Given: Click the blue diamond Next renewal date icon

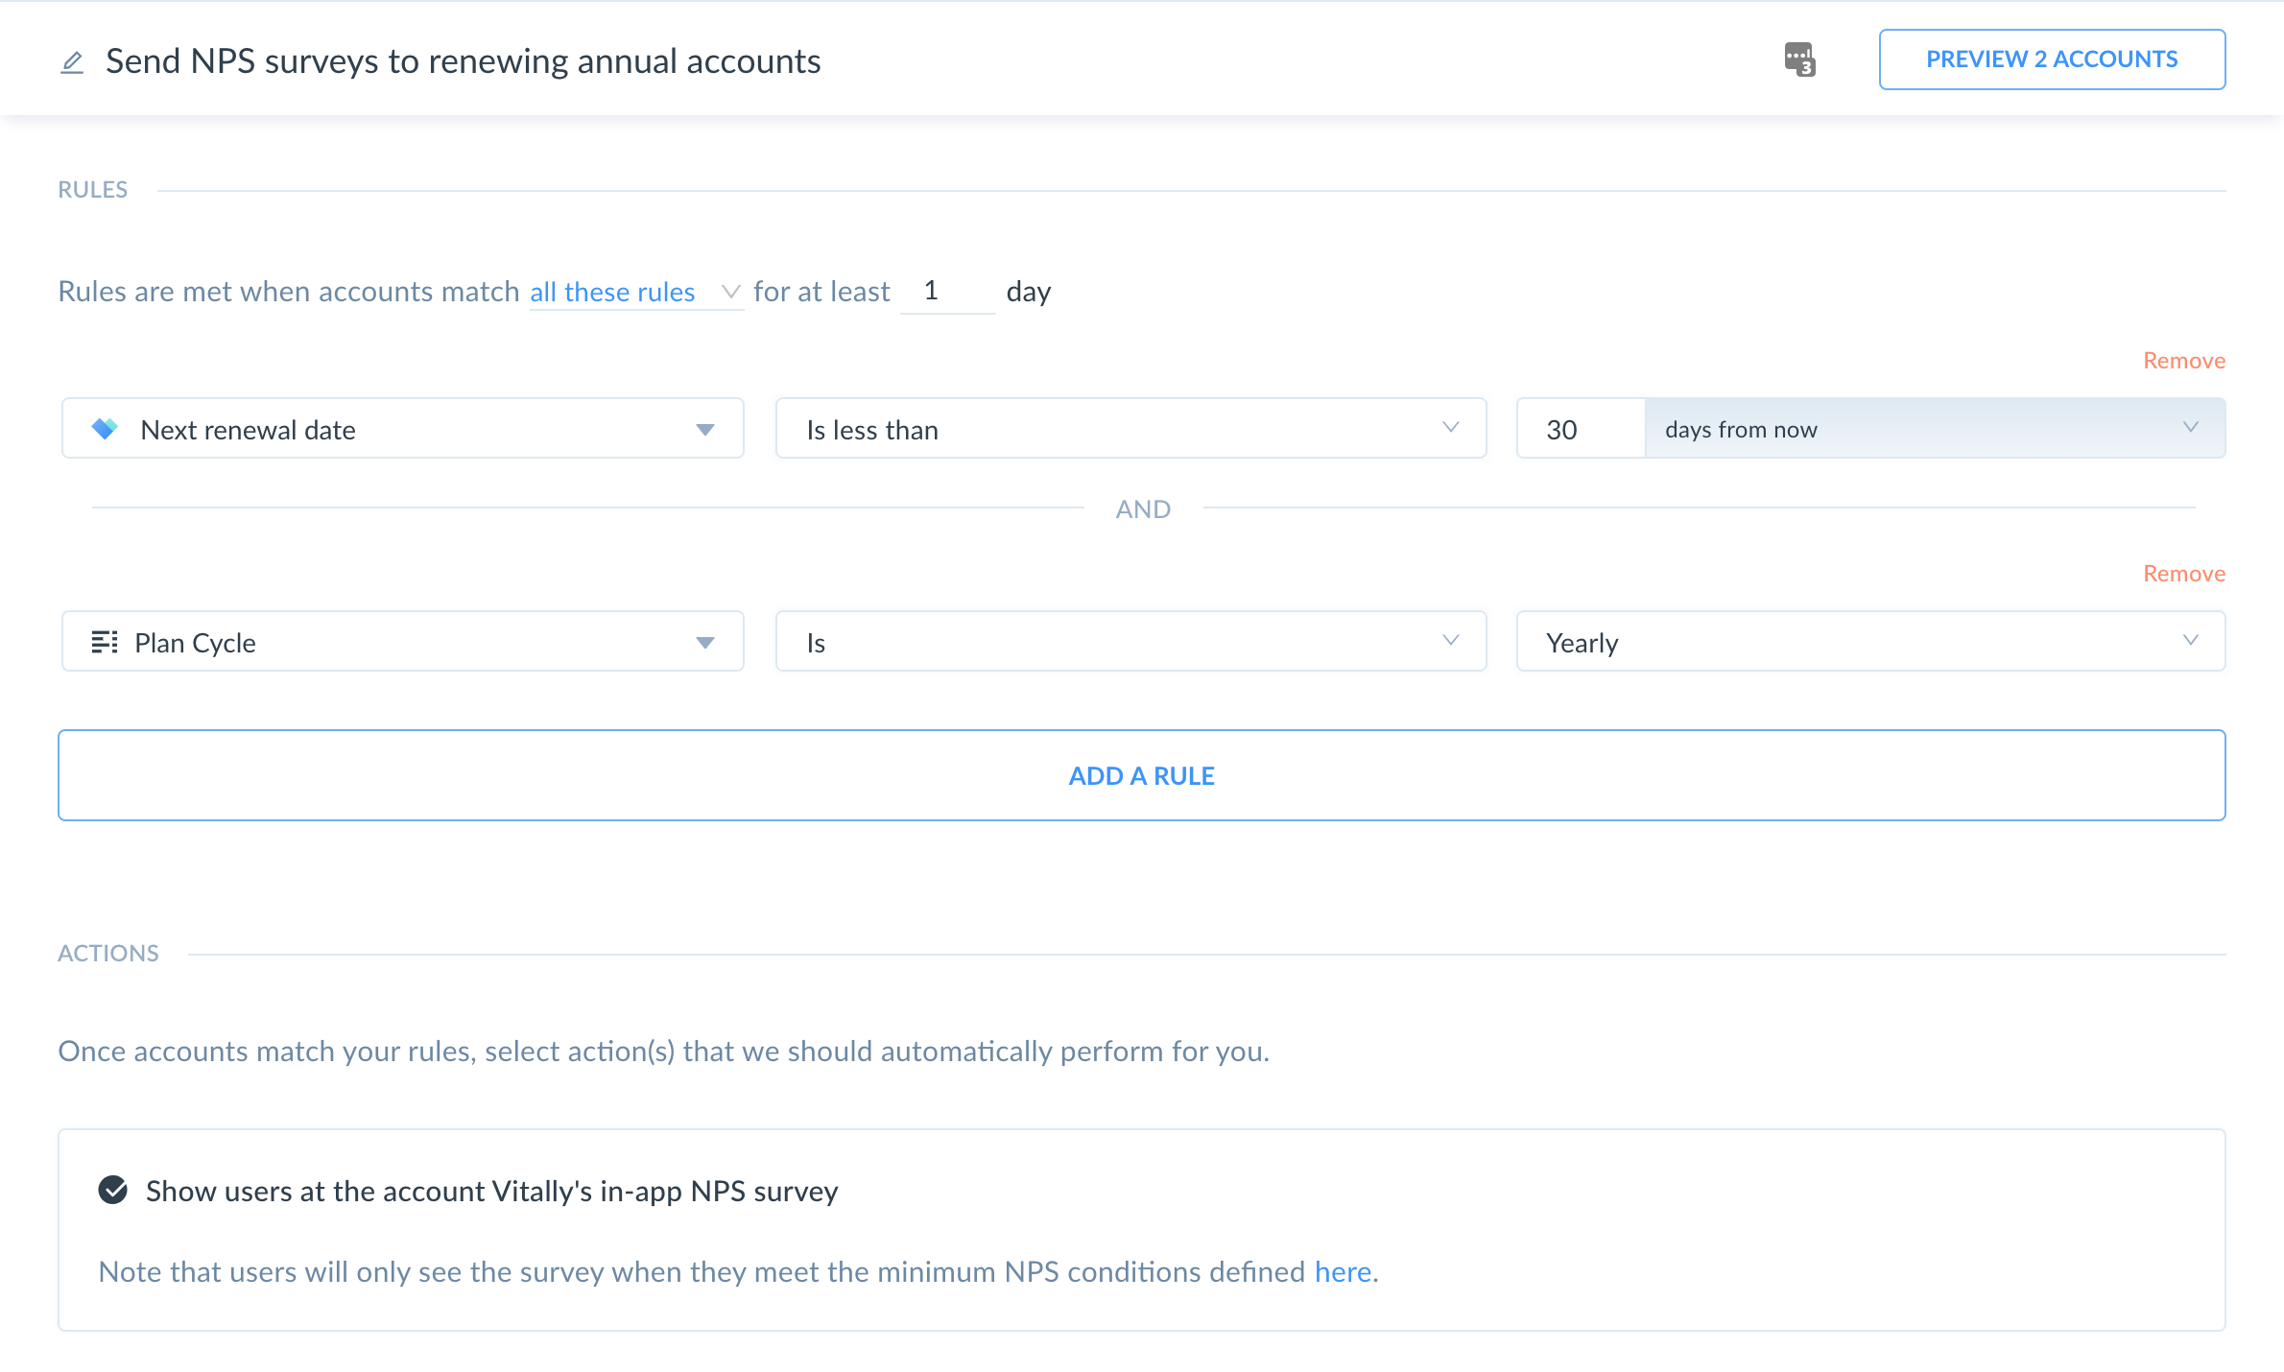Looking at the screenshot, I should (105, 429).
